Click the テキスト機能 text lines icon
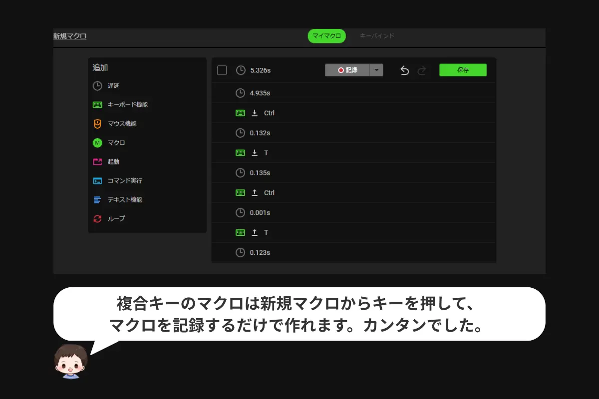Viewport: 599px width, 399px height. click(97, 199)
